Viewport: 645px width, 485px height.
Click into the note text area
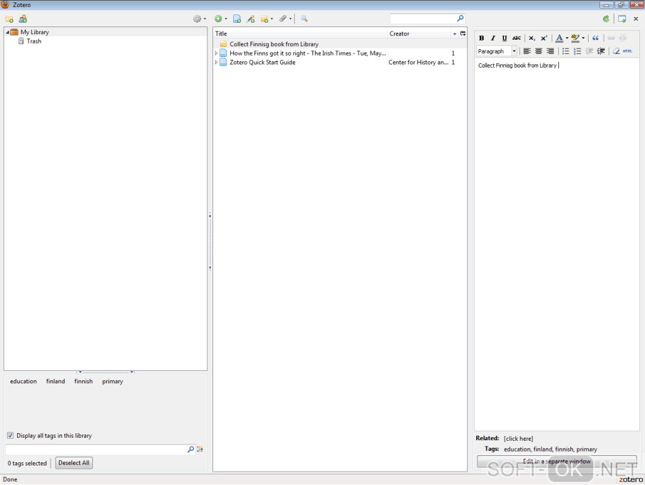tap(556, 245)
